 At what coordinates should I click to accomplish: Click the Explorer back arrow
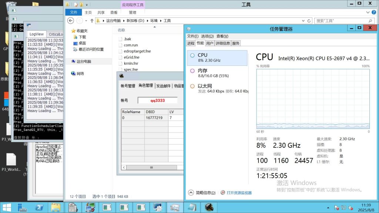[70, 21]
